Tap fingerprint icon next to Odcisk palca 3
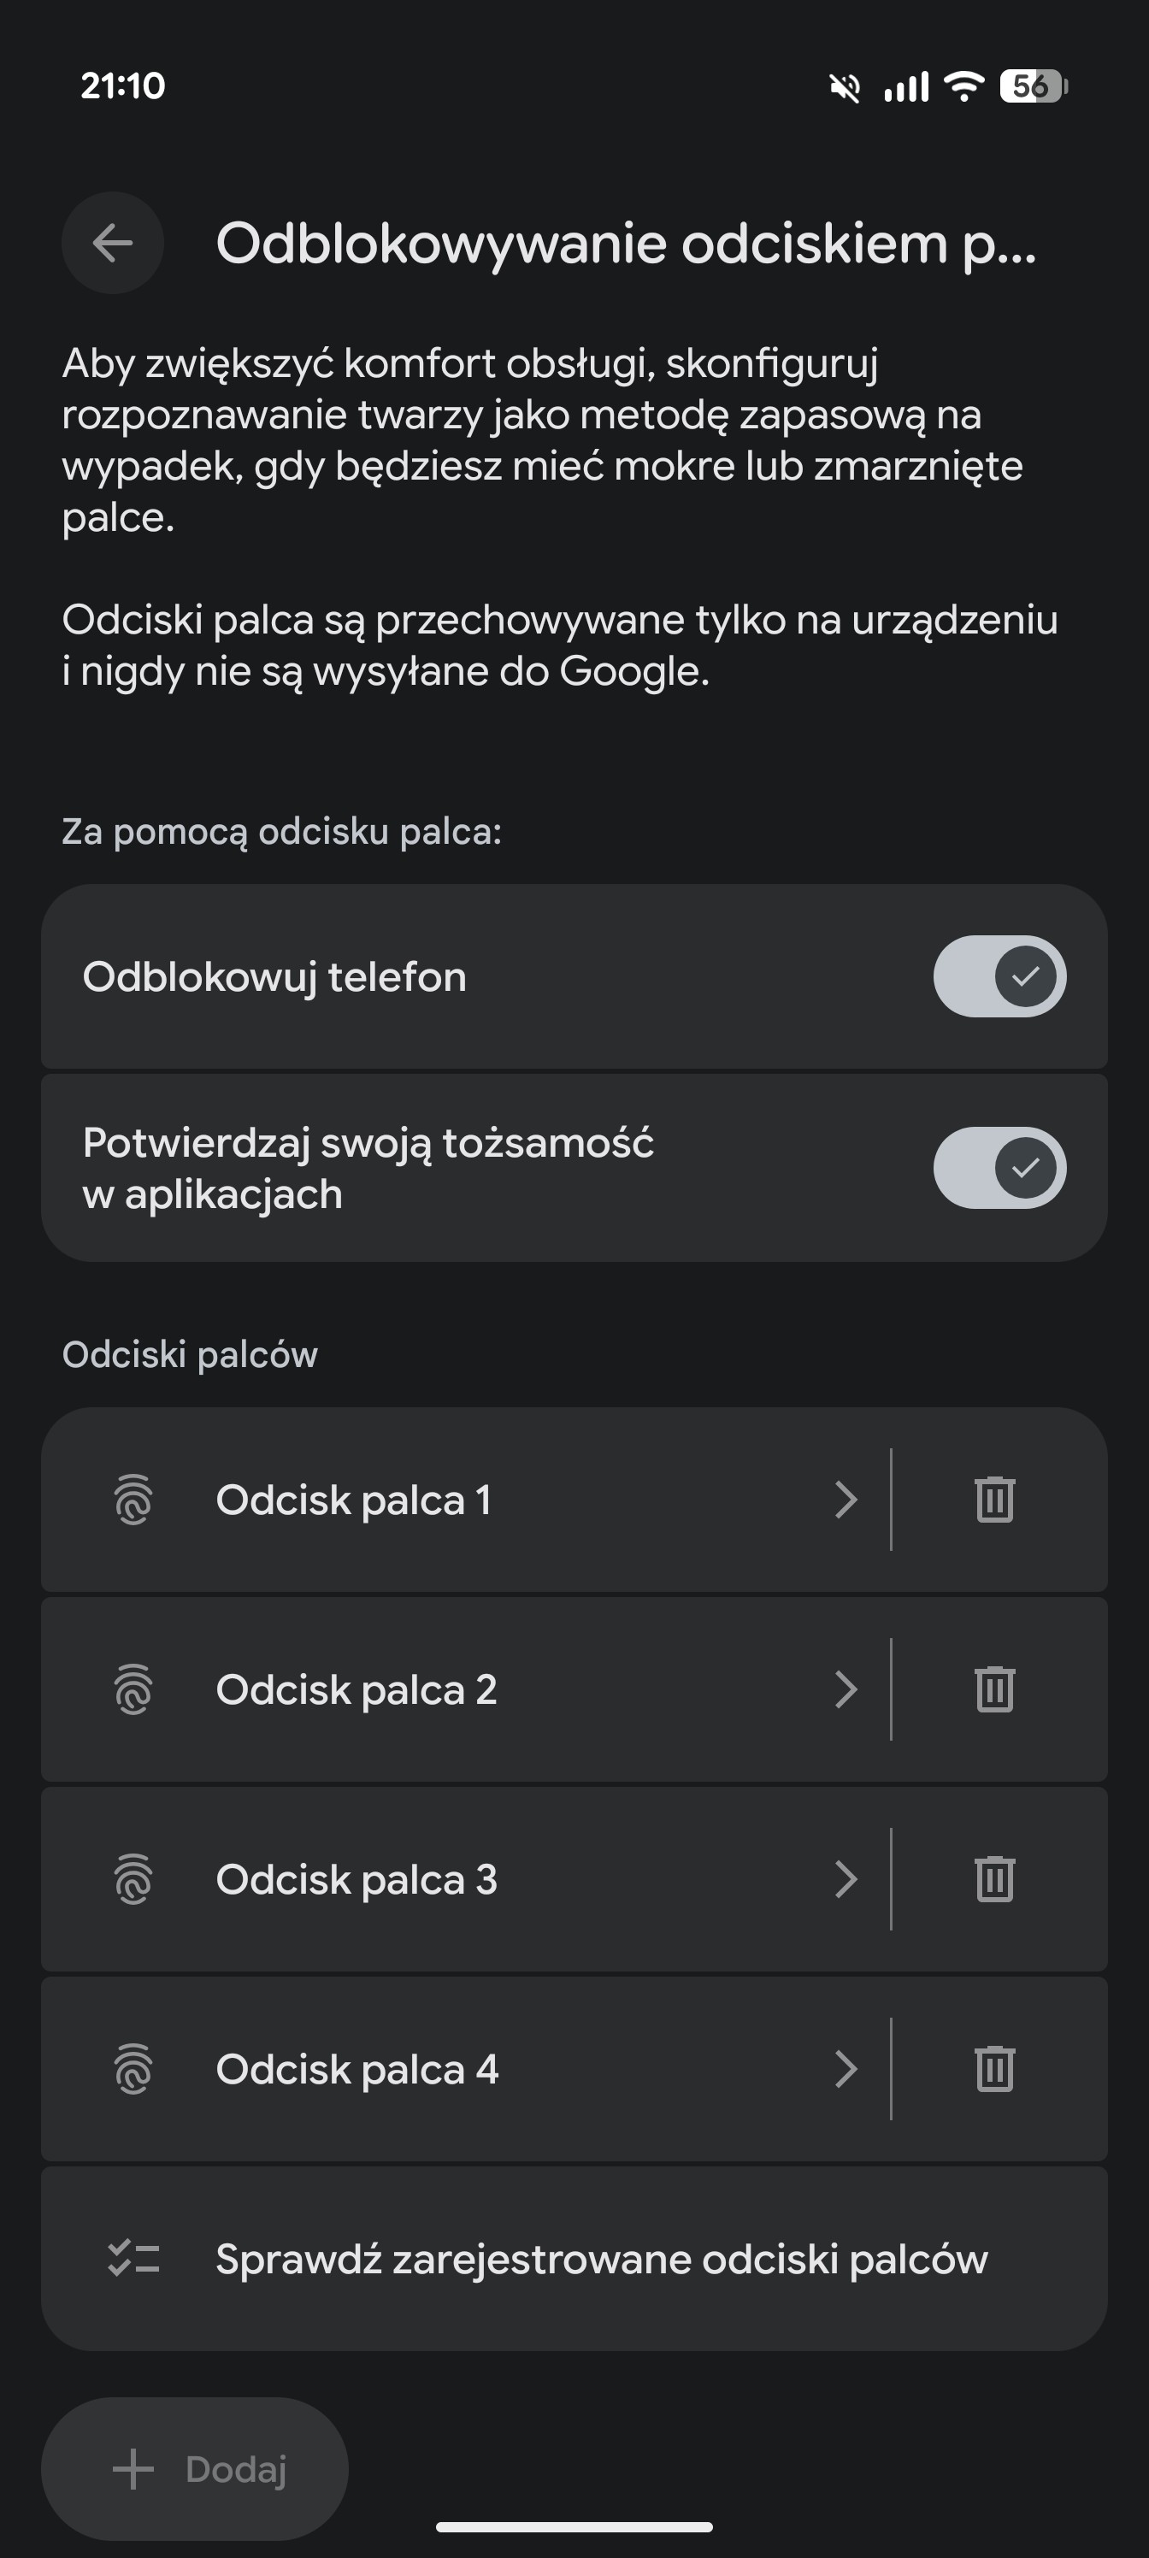This screenshot has width=1149, height=2558. click(x=133, y=1879)
